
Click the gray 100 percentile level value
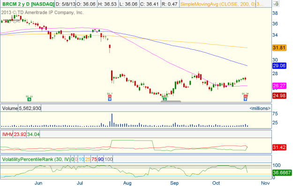(108, 159)
